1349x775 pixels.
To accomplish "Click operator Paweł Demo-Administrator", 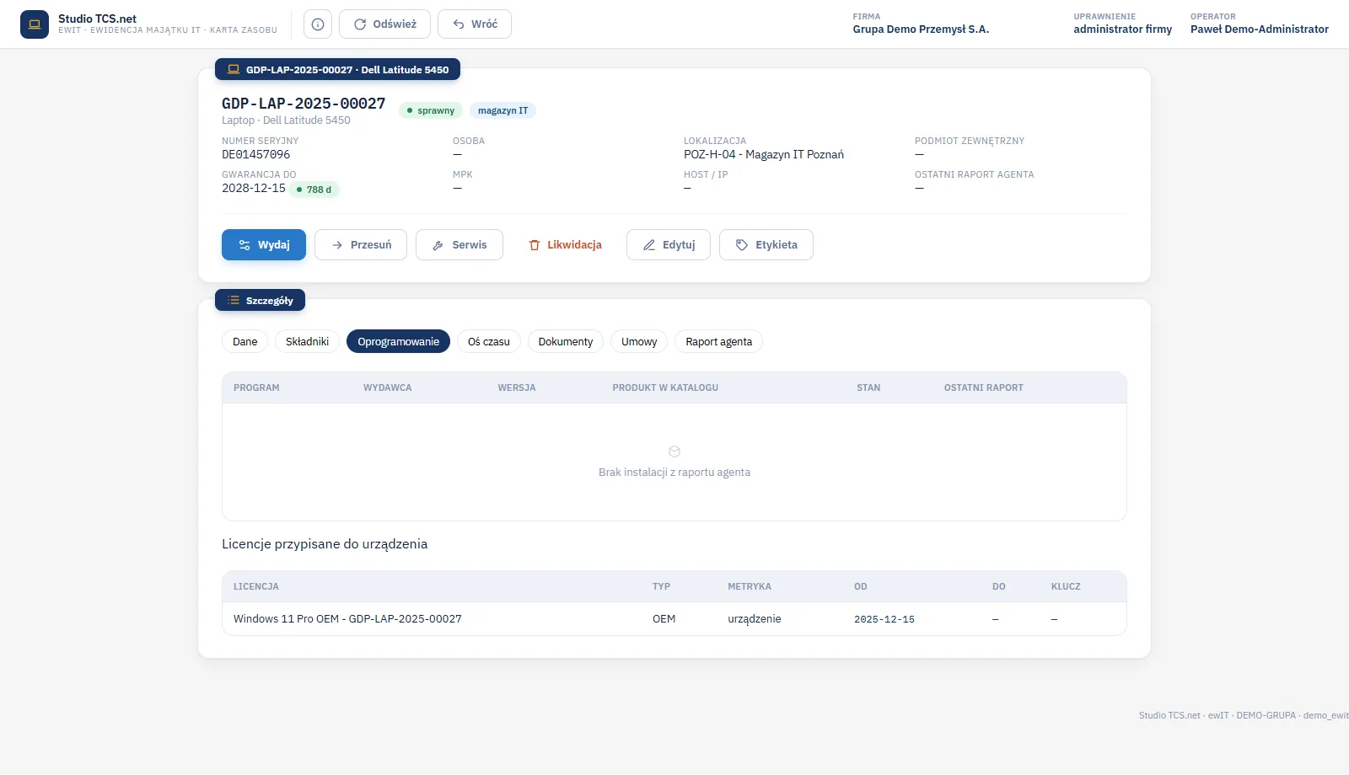I will click(x=1260, y=29).
